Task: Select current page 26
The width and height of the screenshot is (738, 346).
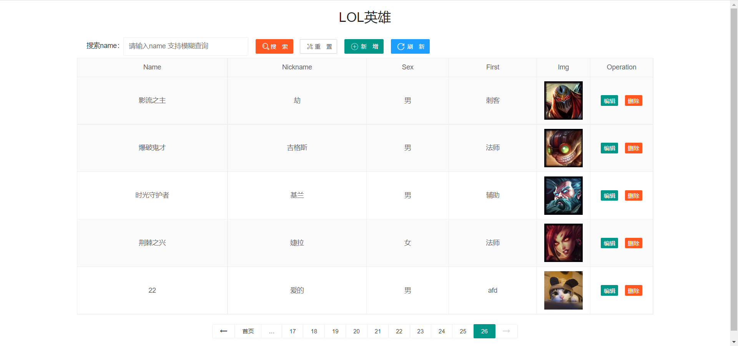Action: 484,331
